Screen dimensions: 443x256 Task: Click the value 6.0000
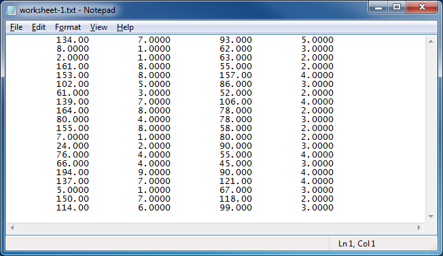154,208
